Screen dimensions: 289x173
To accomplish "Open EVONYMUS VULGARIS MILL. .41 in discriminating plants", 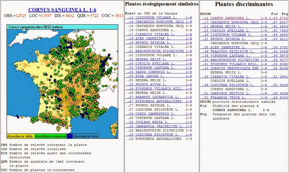I will (244, 64).
